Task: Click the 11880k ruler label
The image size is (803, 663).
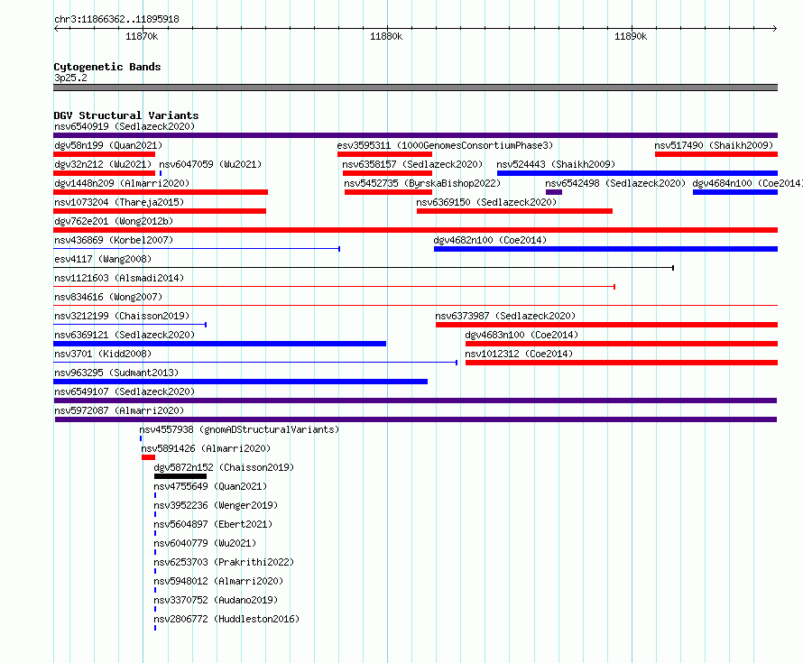Action: 386,36
